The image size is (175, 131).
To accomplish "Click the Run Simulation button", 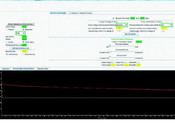I will coord(131,34).
